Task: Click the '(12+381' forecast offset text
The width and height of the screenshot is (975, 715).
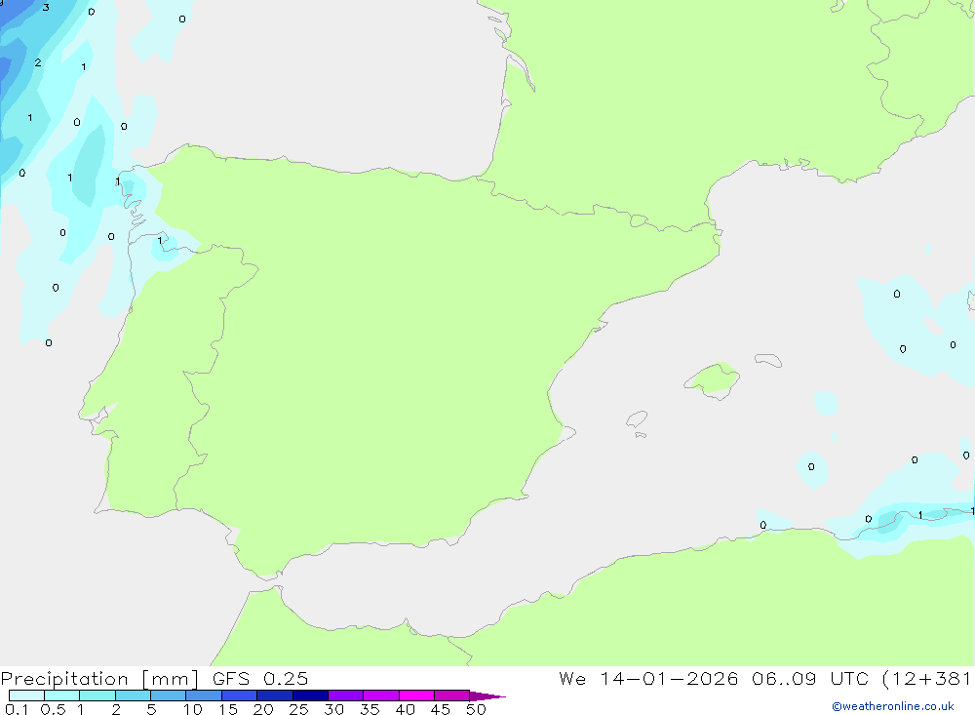Action: [927, 679]
